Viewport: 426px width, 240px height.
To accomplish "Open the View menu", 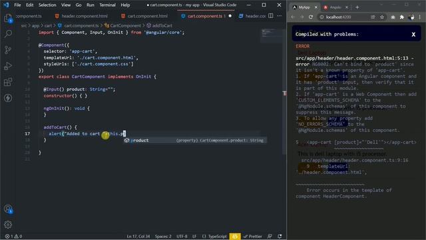I will (x=66, y=5).
